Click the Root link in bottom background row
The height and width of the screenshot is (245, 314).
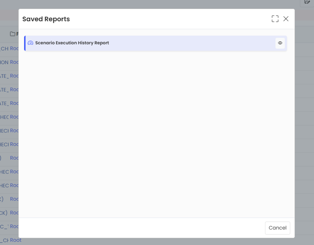[x=15, y=240]
